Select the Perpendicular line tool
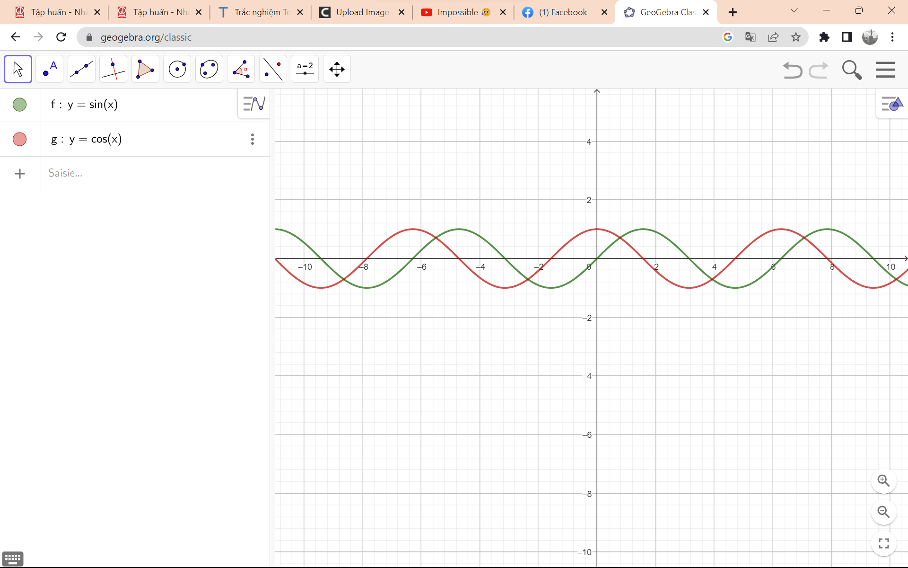908x568 pixels. 113,69
